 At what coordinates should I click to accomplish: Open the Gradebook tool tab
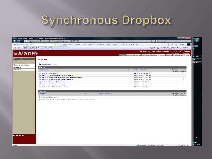click(130, 55)
